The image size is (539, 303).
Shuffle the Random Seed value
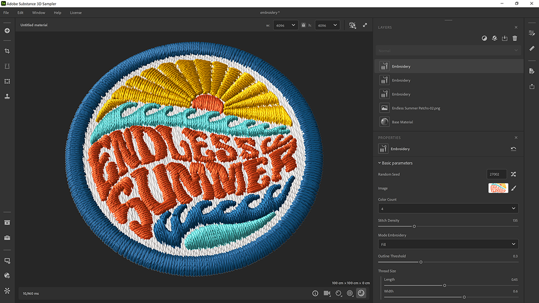click(513, 174)
